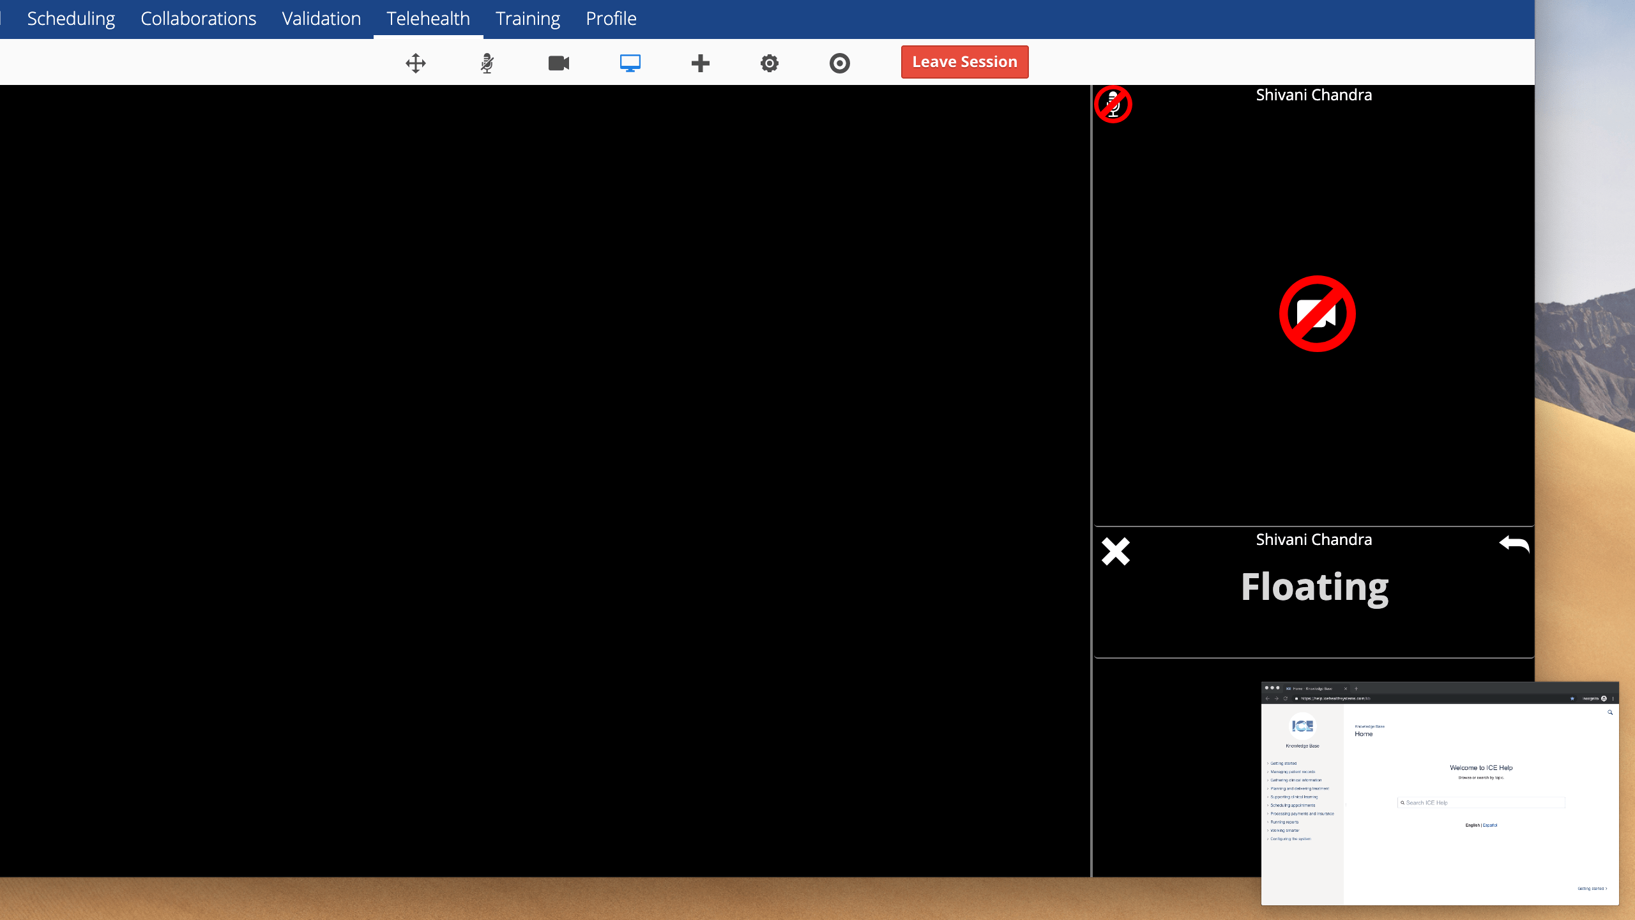
Task: Toggle microphone on for Shivani Chandra
Action: (1114, 103)
